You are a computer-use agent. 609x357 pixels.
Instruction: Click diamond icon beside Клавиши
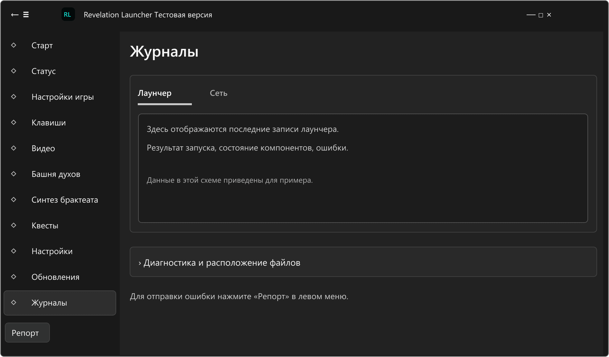14,122
